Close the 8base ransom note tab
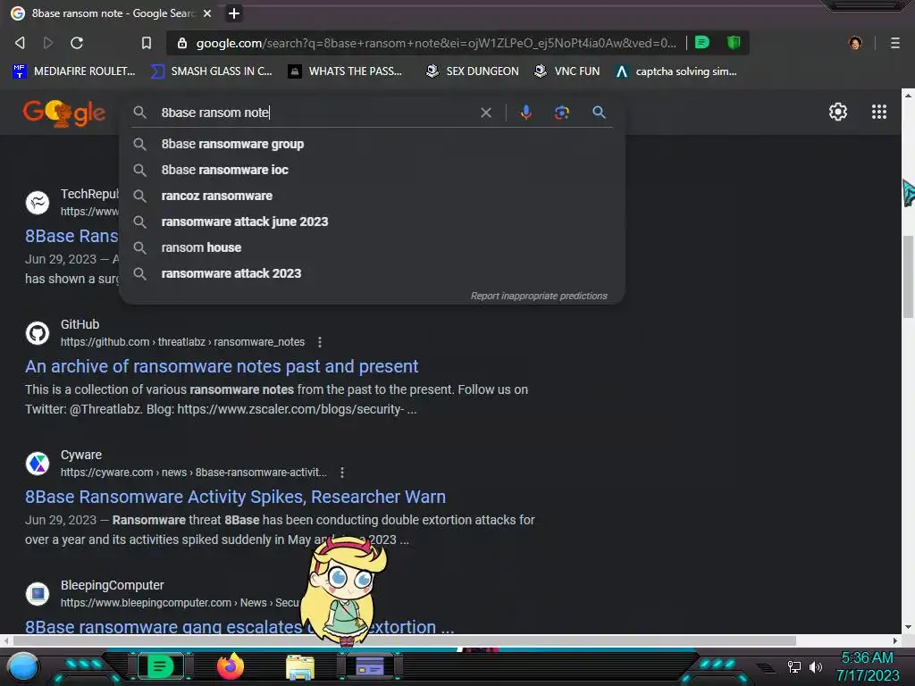The image size is (915, 686). pyautogui.click(x=207, y=13)
